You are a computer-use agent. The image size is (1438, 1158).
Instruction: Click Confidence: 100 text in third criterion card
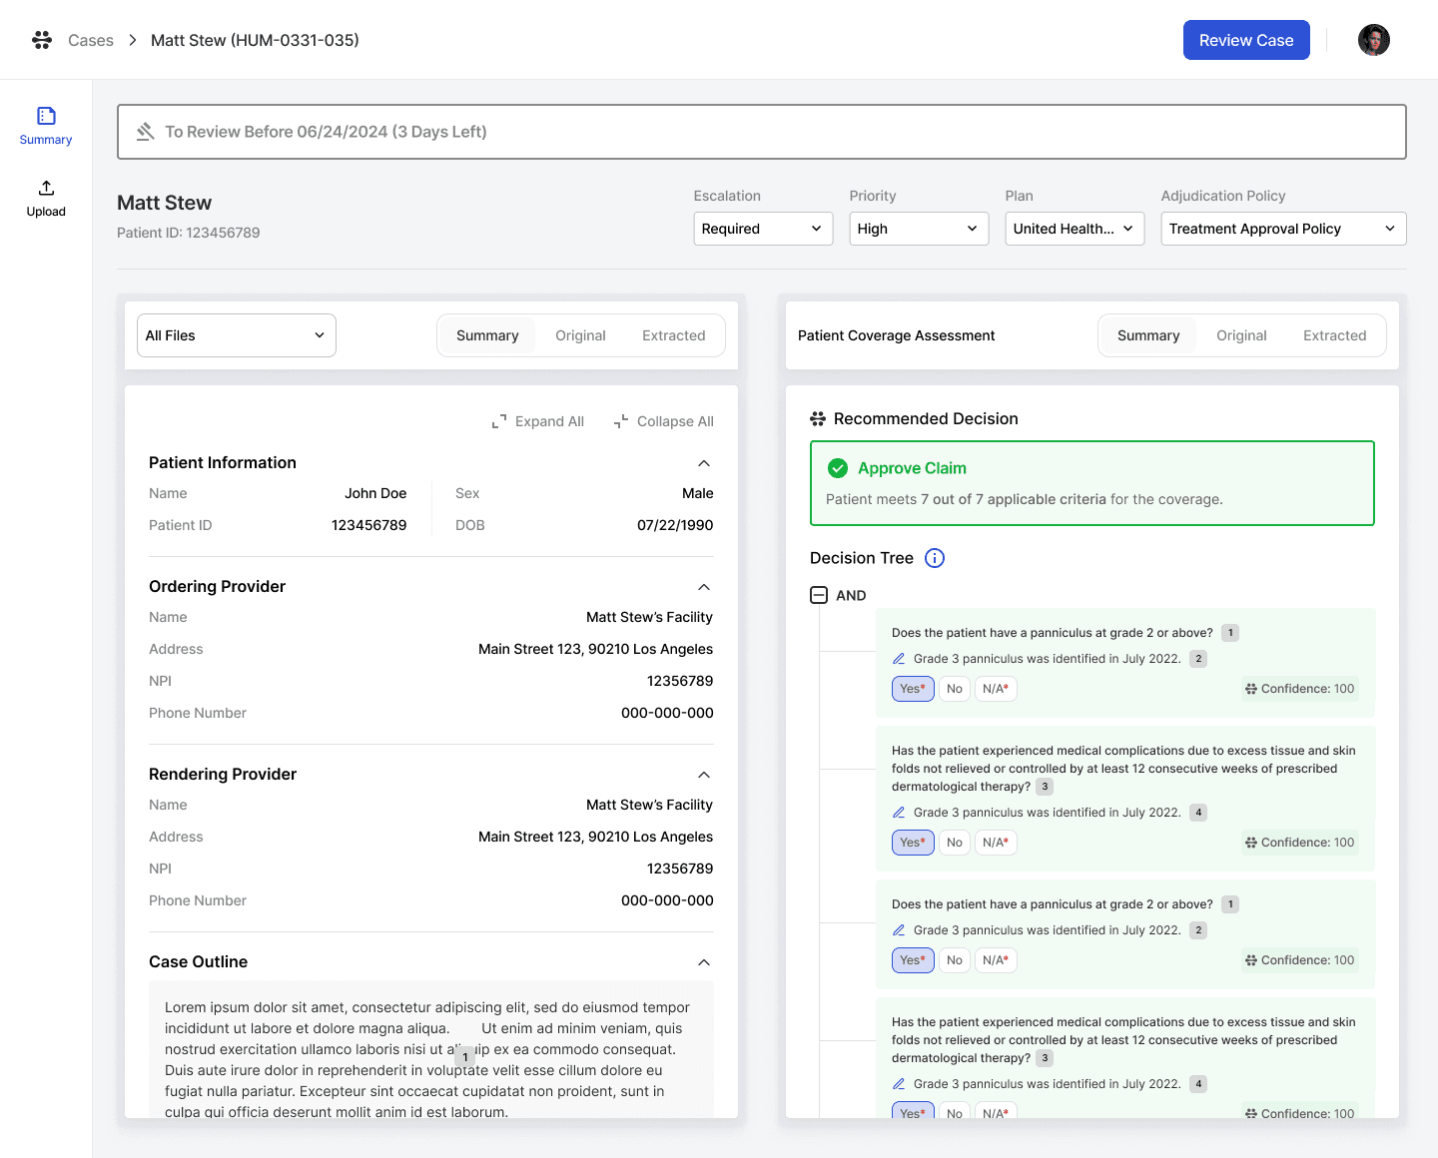[x=1307, y=960]
